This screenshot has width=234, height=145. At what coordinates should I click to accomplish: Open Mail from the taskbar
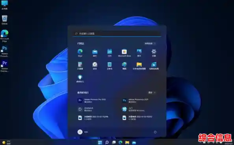pos(134,142)
